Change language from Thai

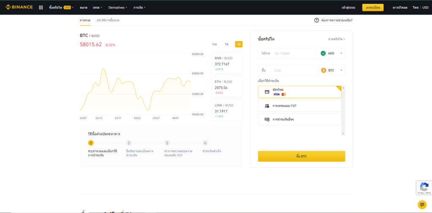[x=416, y=8]
